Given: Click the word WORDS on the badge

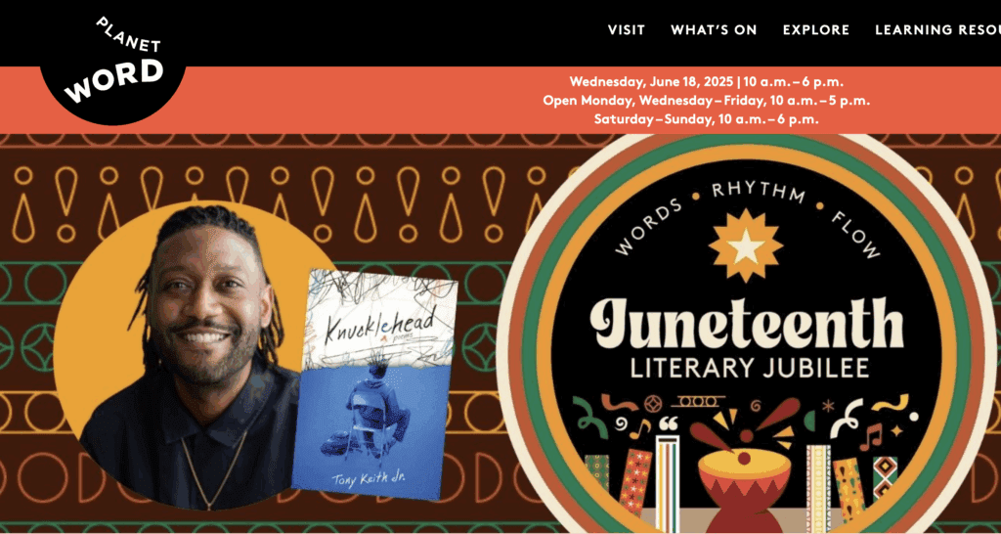Looking at the screenshot, I should [649, 227].
